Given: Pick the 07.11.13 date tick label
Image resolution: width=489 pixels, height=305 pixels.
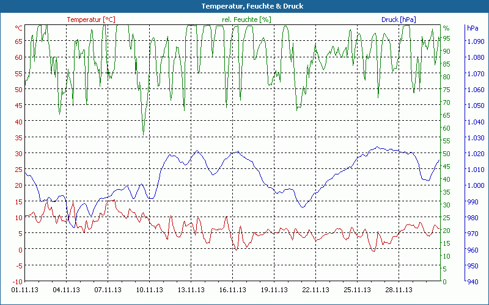Looking at the screenshot, I should [x=108, y=290].
